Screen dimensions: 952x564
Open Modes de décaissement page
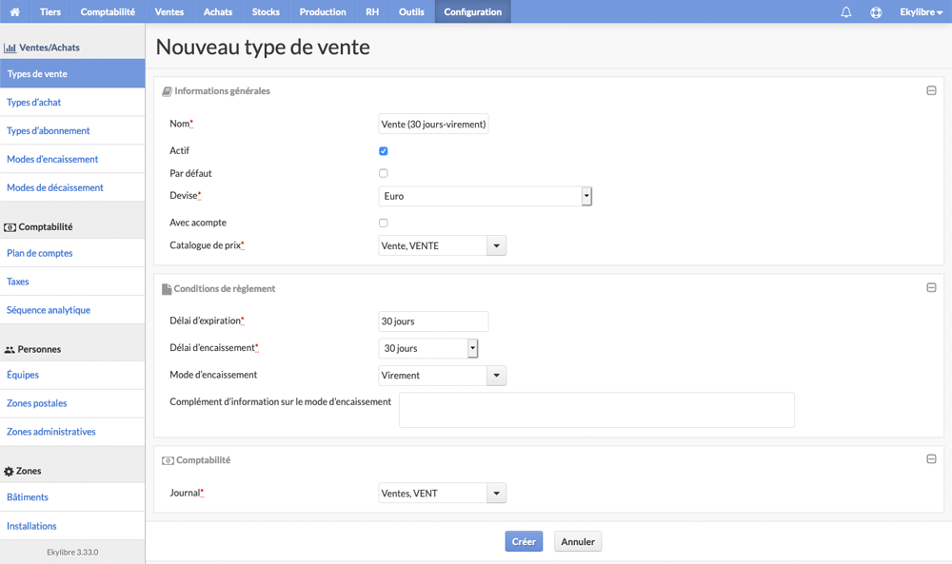pos(72,187)
